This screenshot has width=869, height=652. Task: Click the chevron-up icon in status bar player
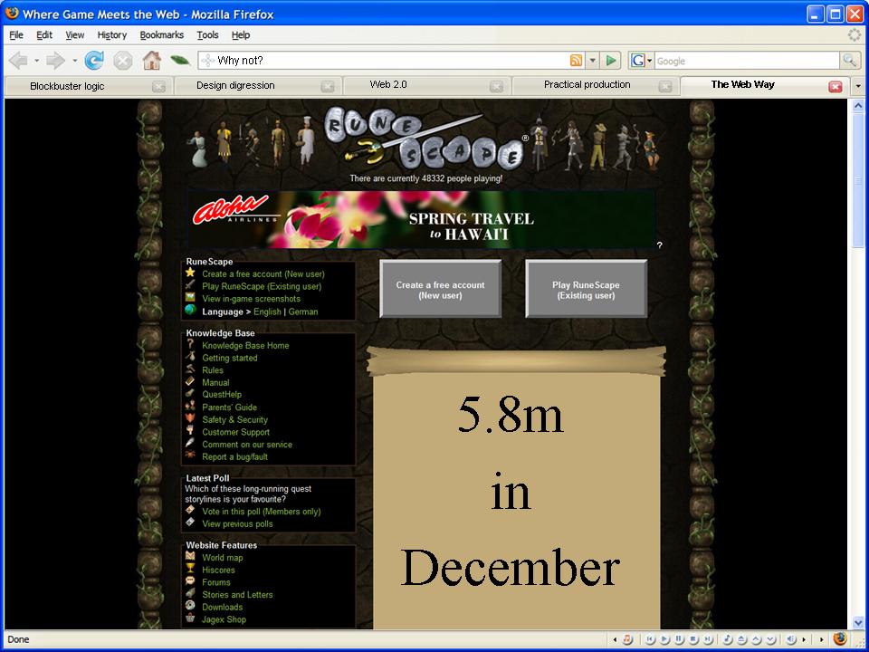click(x=756, y=639)
